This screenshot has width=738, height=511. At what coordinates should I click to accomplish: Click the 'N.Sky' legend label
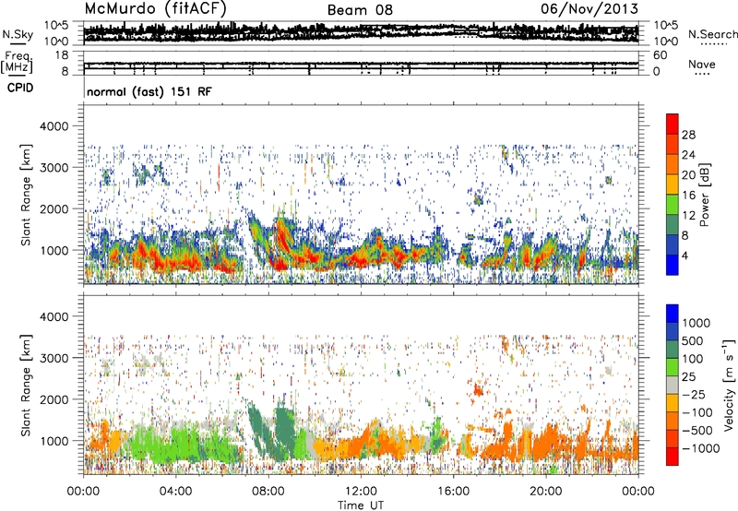pos(18,34)
